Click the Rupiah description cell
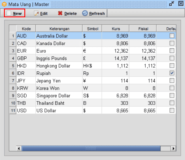The height and width of the screenshot is (160, 185). point(59,73)
